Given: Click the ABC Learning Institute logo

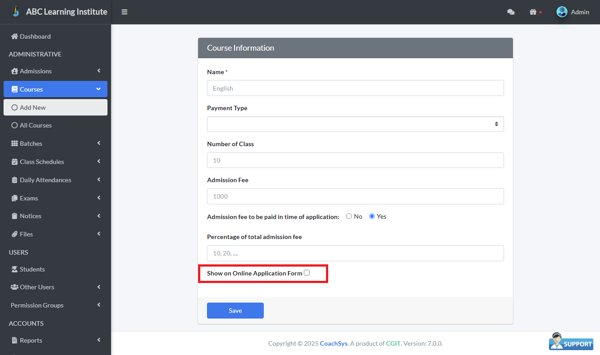Looking at the screenshot, I should (16, 12).
